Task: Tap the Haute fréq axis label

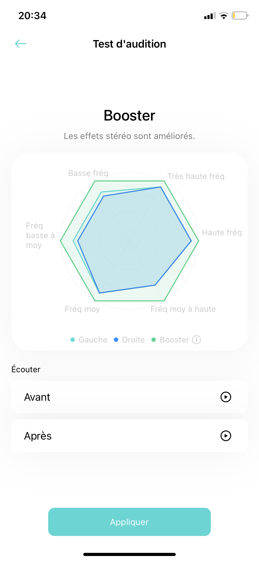Action: click(x=222, y=233)
